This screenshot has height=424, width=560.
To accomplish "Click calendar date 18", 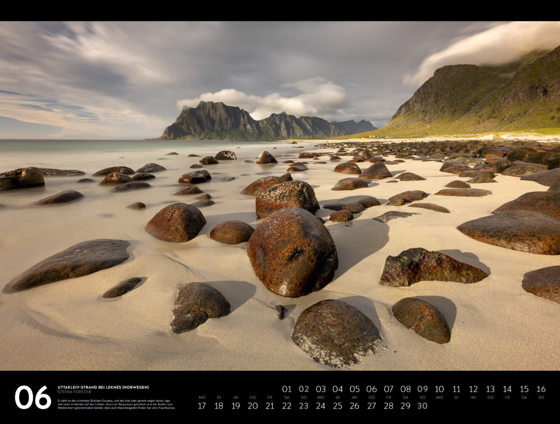I will click(x=219, y=406).
